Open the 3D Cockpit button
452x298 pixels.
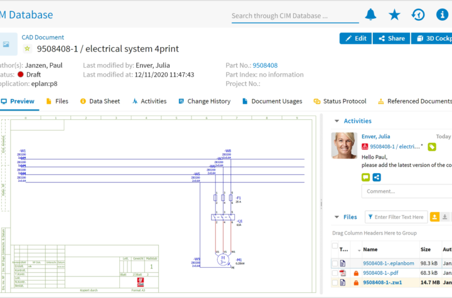[x=431, y=38]
